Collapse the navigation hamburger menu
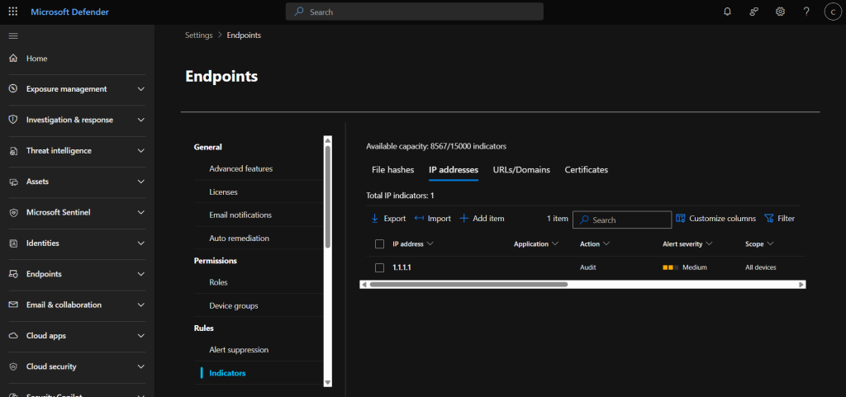846x397 pixels. [13, 36]
